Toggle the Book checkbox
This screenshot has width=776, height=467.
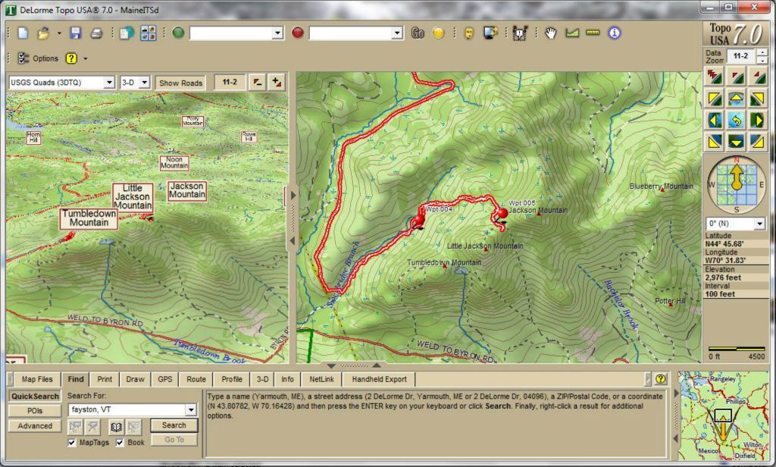(120, 443)
